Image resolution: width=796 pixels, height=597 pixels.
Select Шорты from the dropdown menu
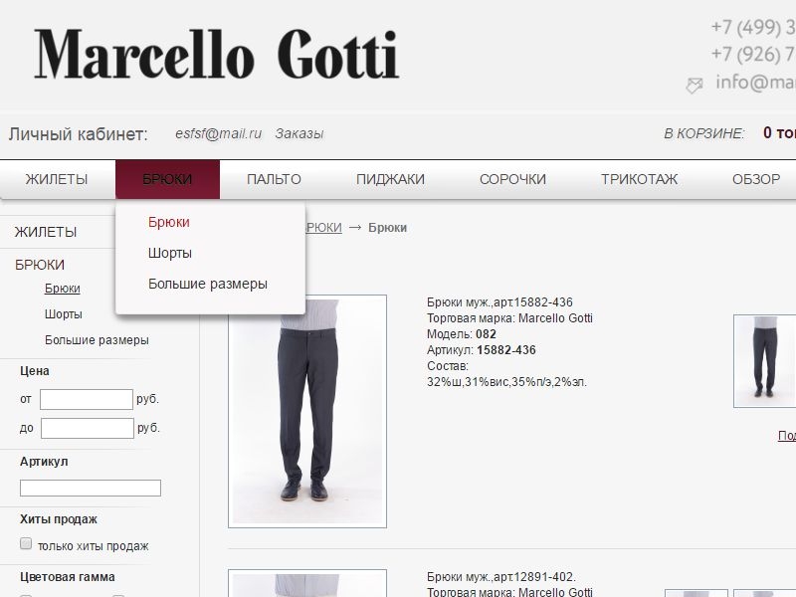pos(169,253)
